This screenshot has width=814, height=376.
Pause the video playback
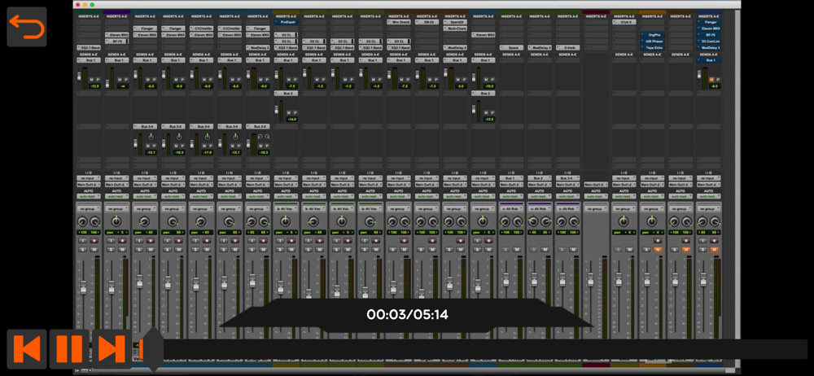69,348
